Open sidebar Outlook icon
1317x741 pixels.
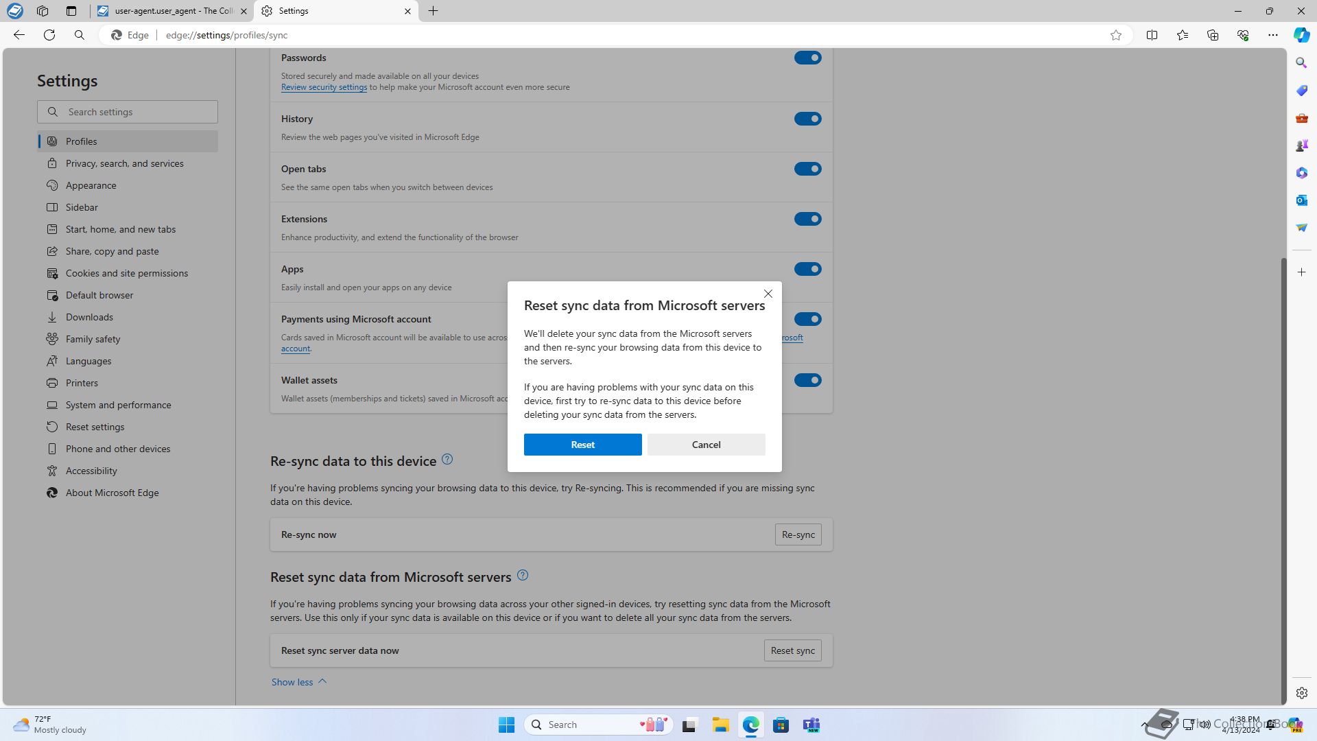tap(1301, 200)
